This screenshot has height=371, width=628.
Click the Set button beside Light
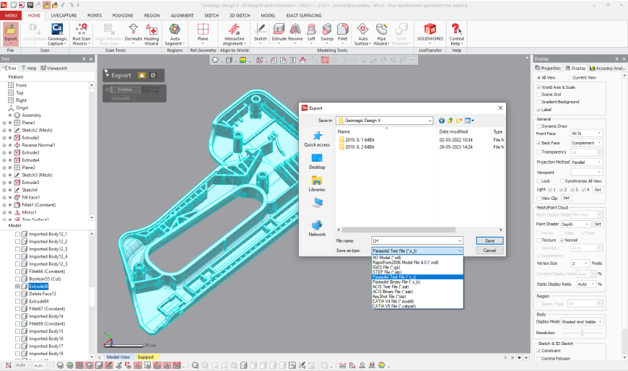click(x=598, y=190)
